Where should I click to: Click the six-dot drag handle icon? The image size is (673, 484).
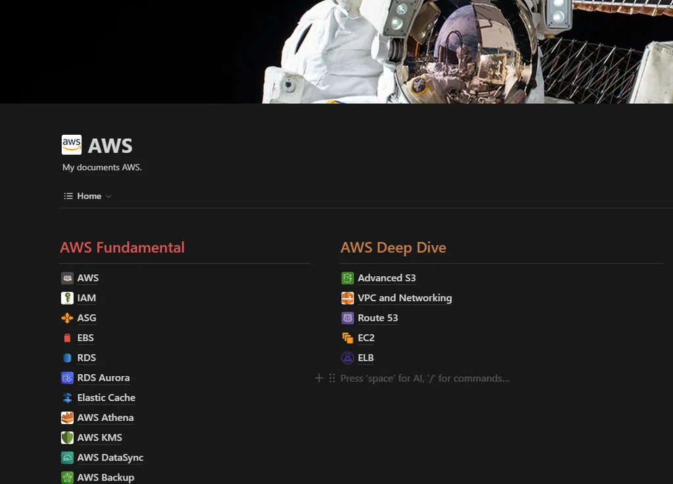pyautogui.click(x=332, y=378)
